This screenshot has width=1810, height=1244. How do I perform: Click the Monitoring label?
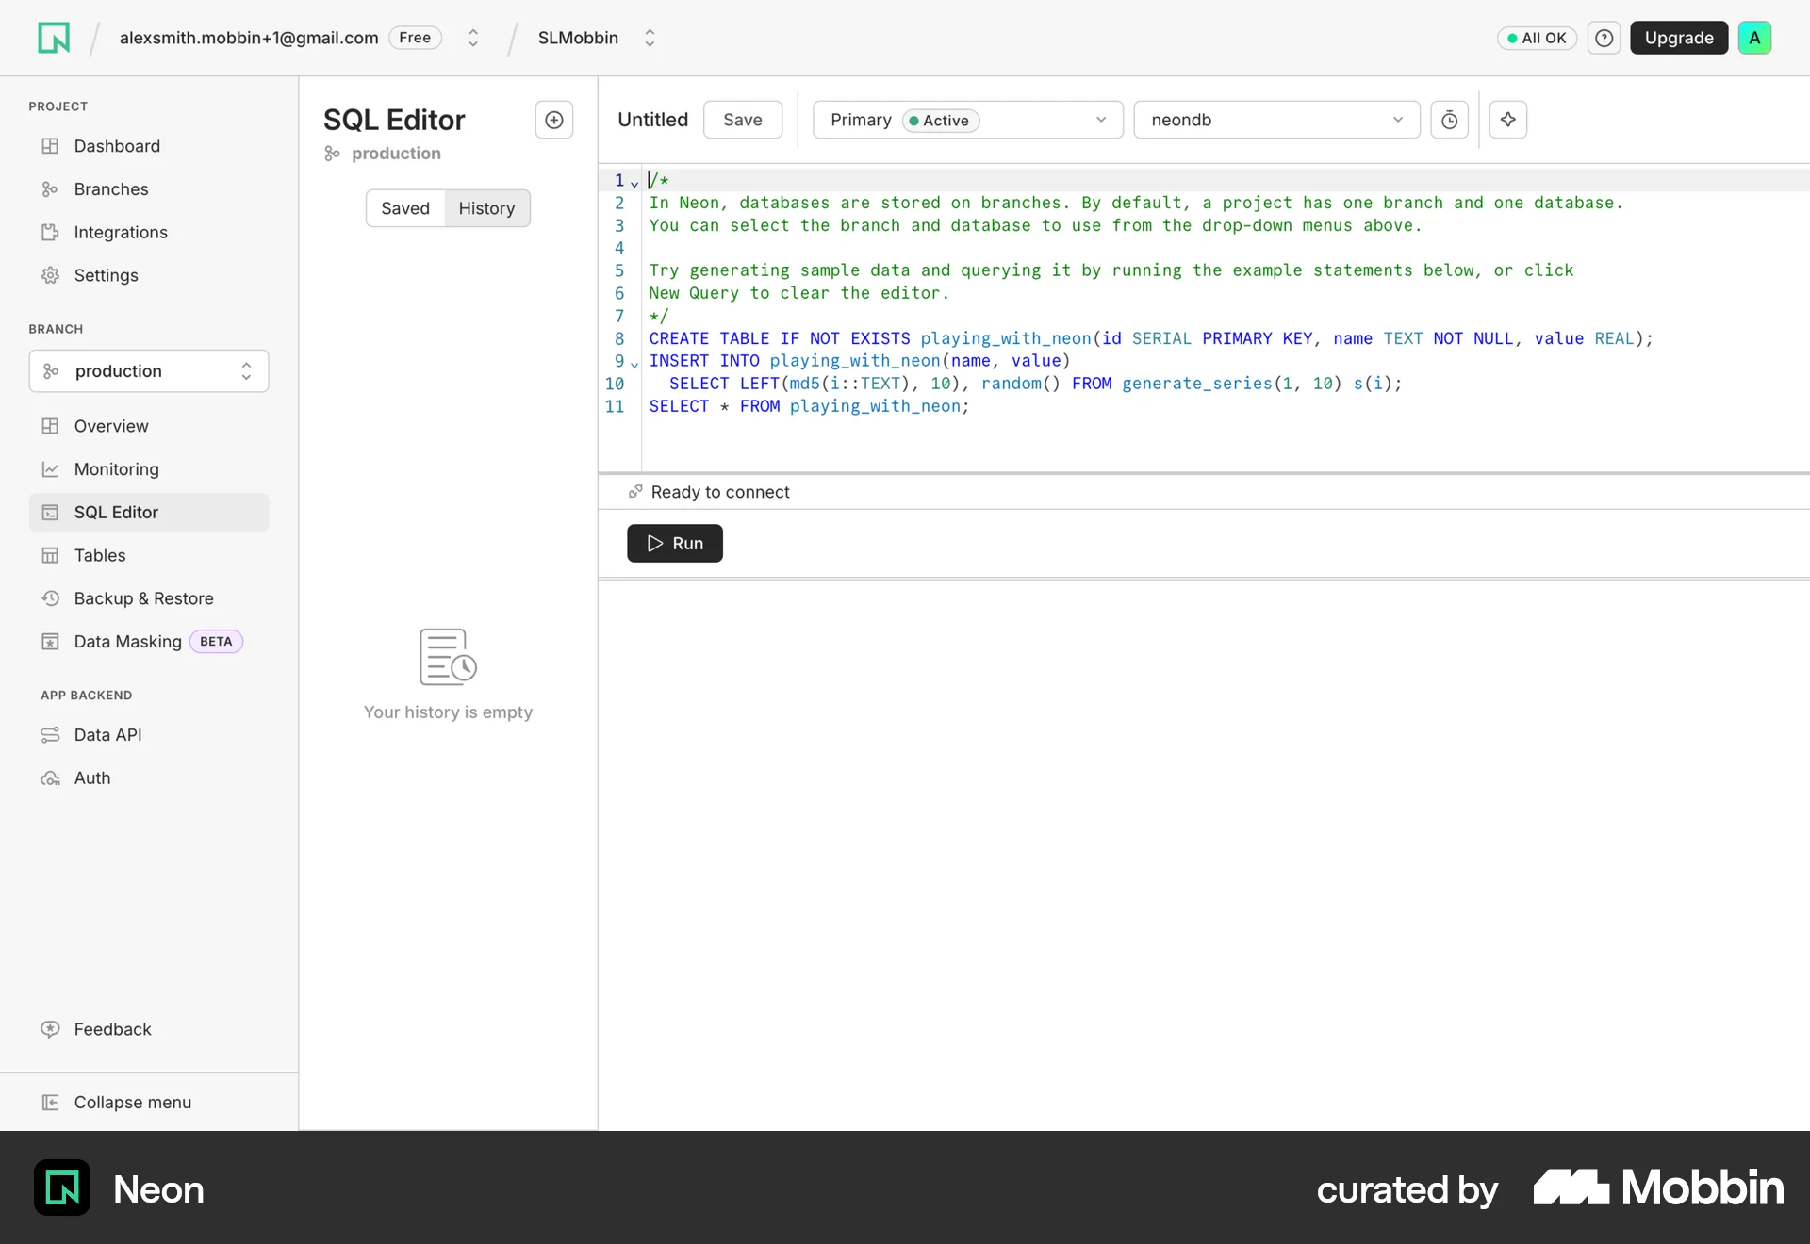pyautogui.click(x=117, y=469)
